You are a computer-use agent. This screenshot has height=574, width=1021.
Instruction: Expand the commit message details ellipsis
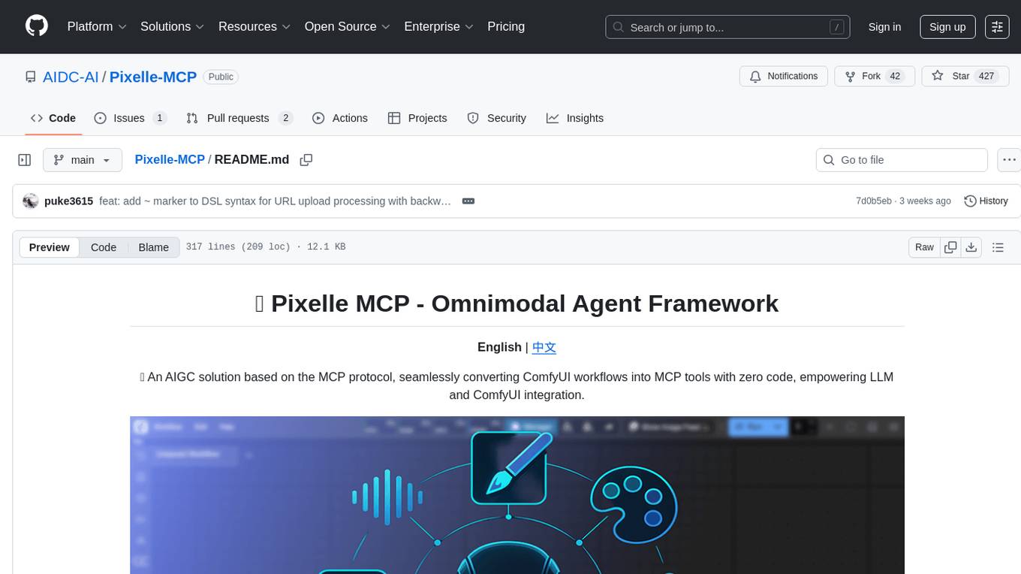point(468,201)
